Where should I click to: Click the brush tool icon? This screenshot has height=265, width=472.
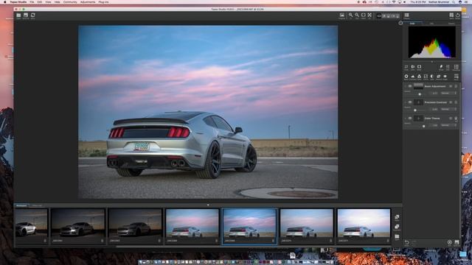point(441,67)
